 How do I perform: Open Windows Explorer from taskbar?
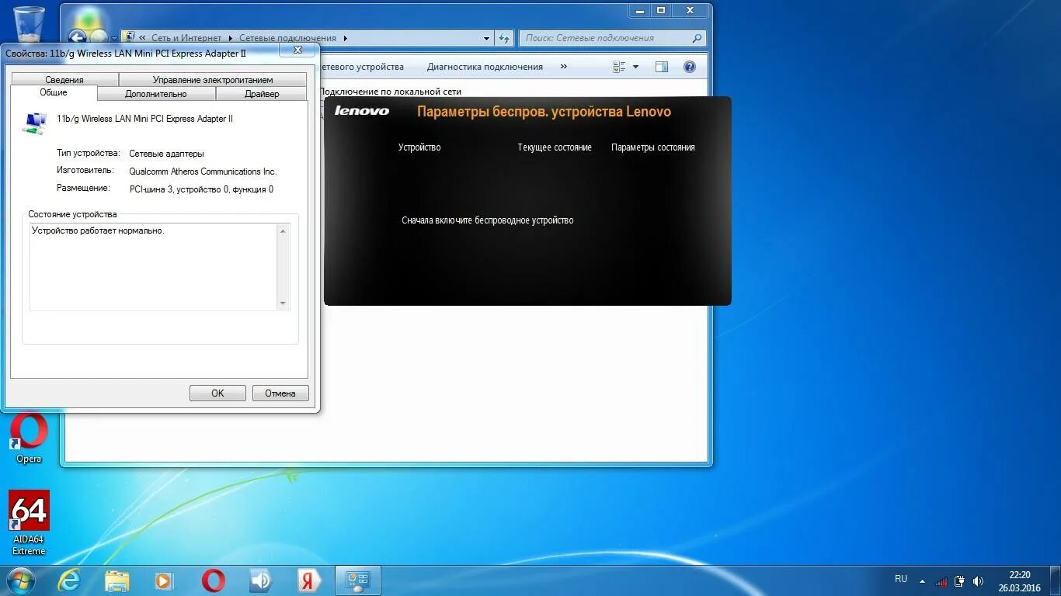tap(117, 580)
